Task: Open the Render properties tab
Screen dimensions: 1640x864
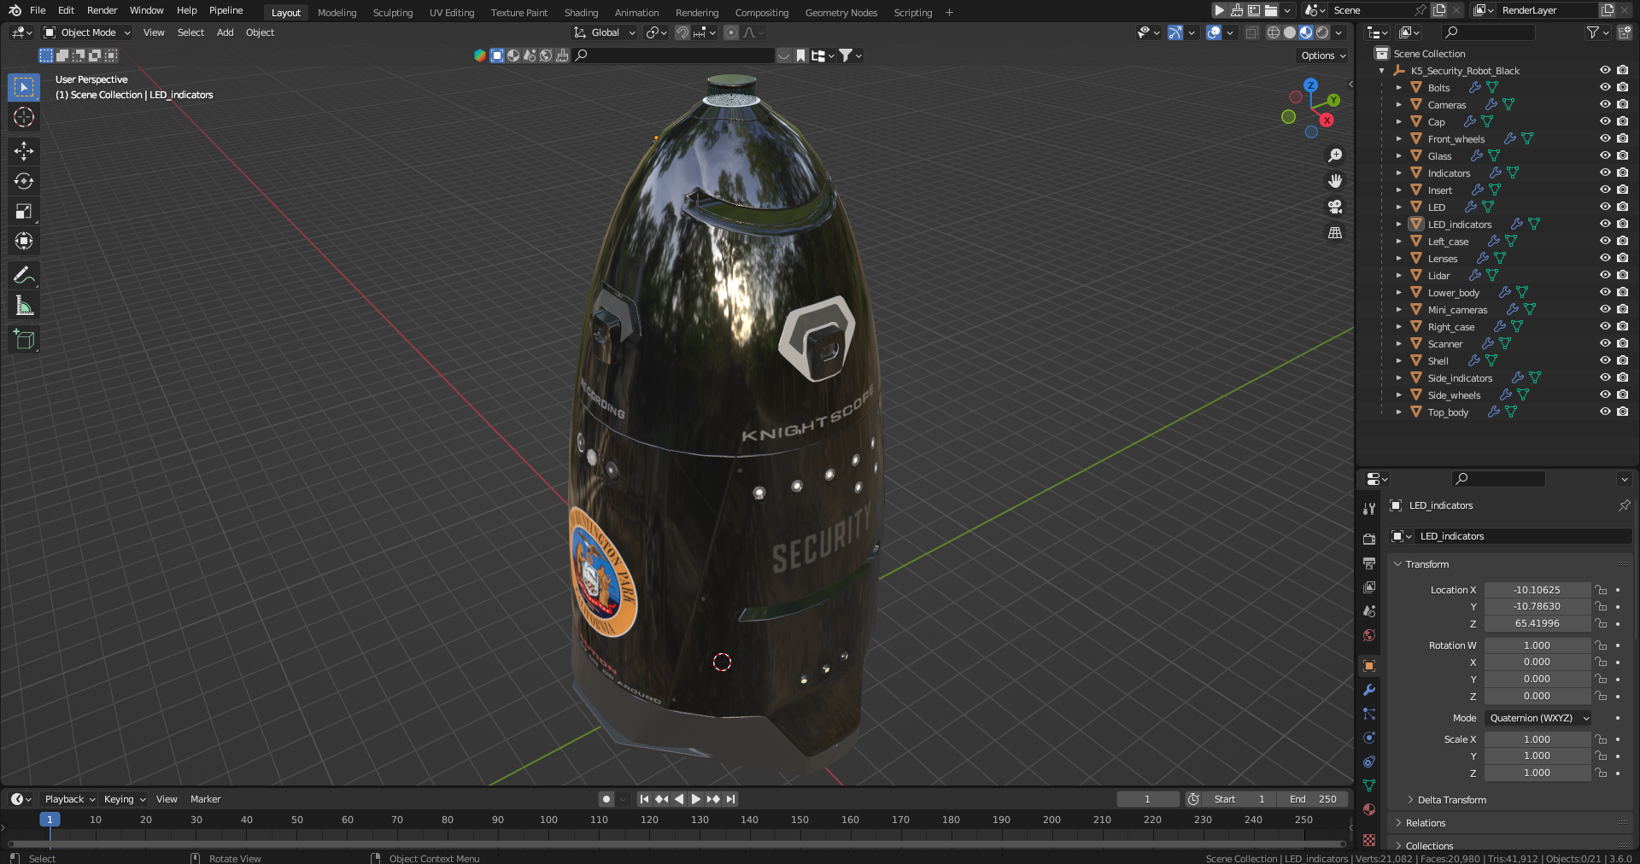Action: [1369, 539]
